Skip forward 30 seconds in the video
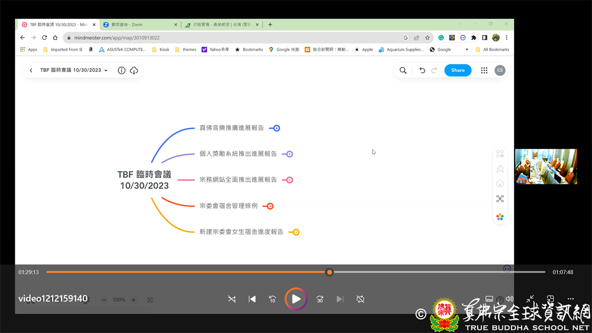 tap(320, 299)
